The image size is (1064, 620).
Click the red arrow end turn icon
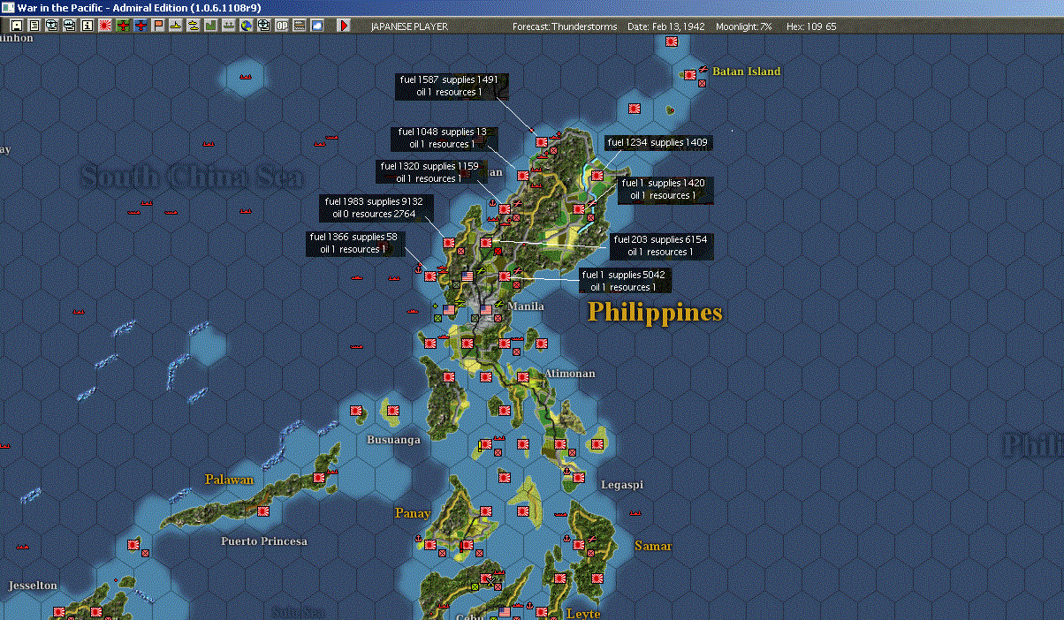click(345, 26)
